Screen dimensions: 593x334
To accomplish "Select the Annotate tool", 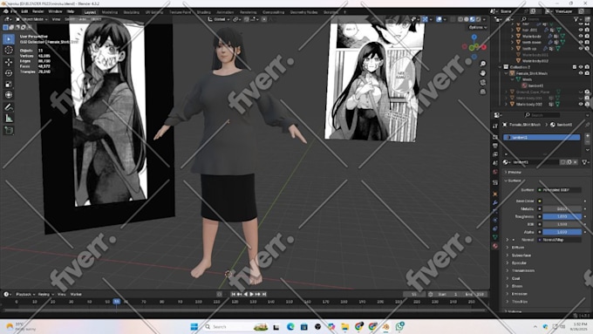I will point(9,107).
